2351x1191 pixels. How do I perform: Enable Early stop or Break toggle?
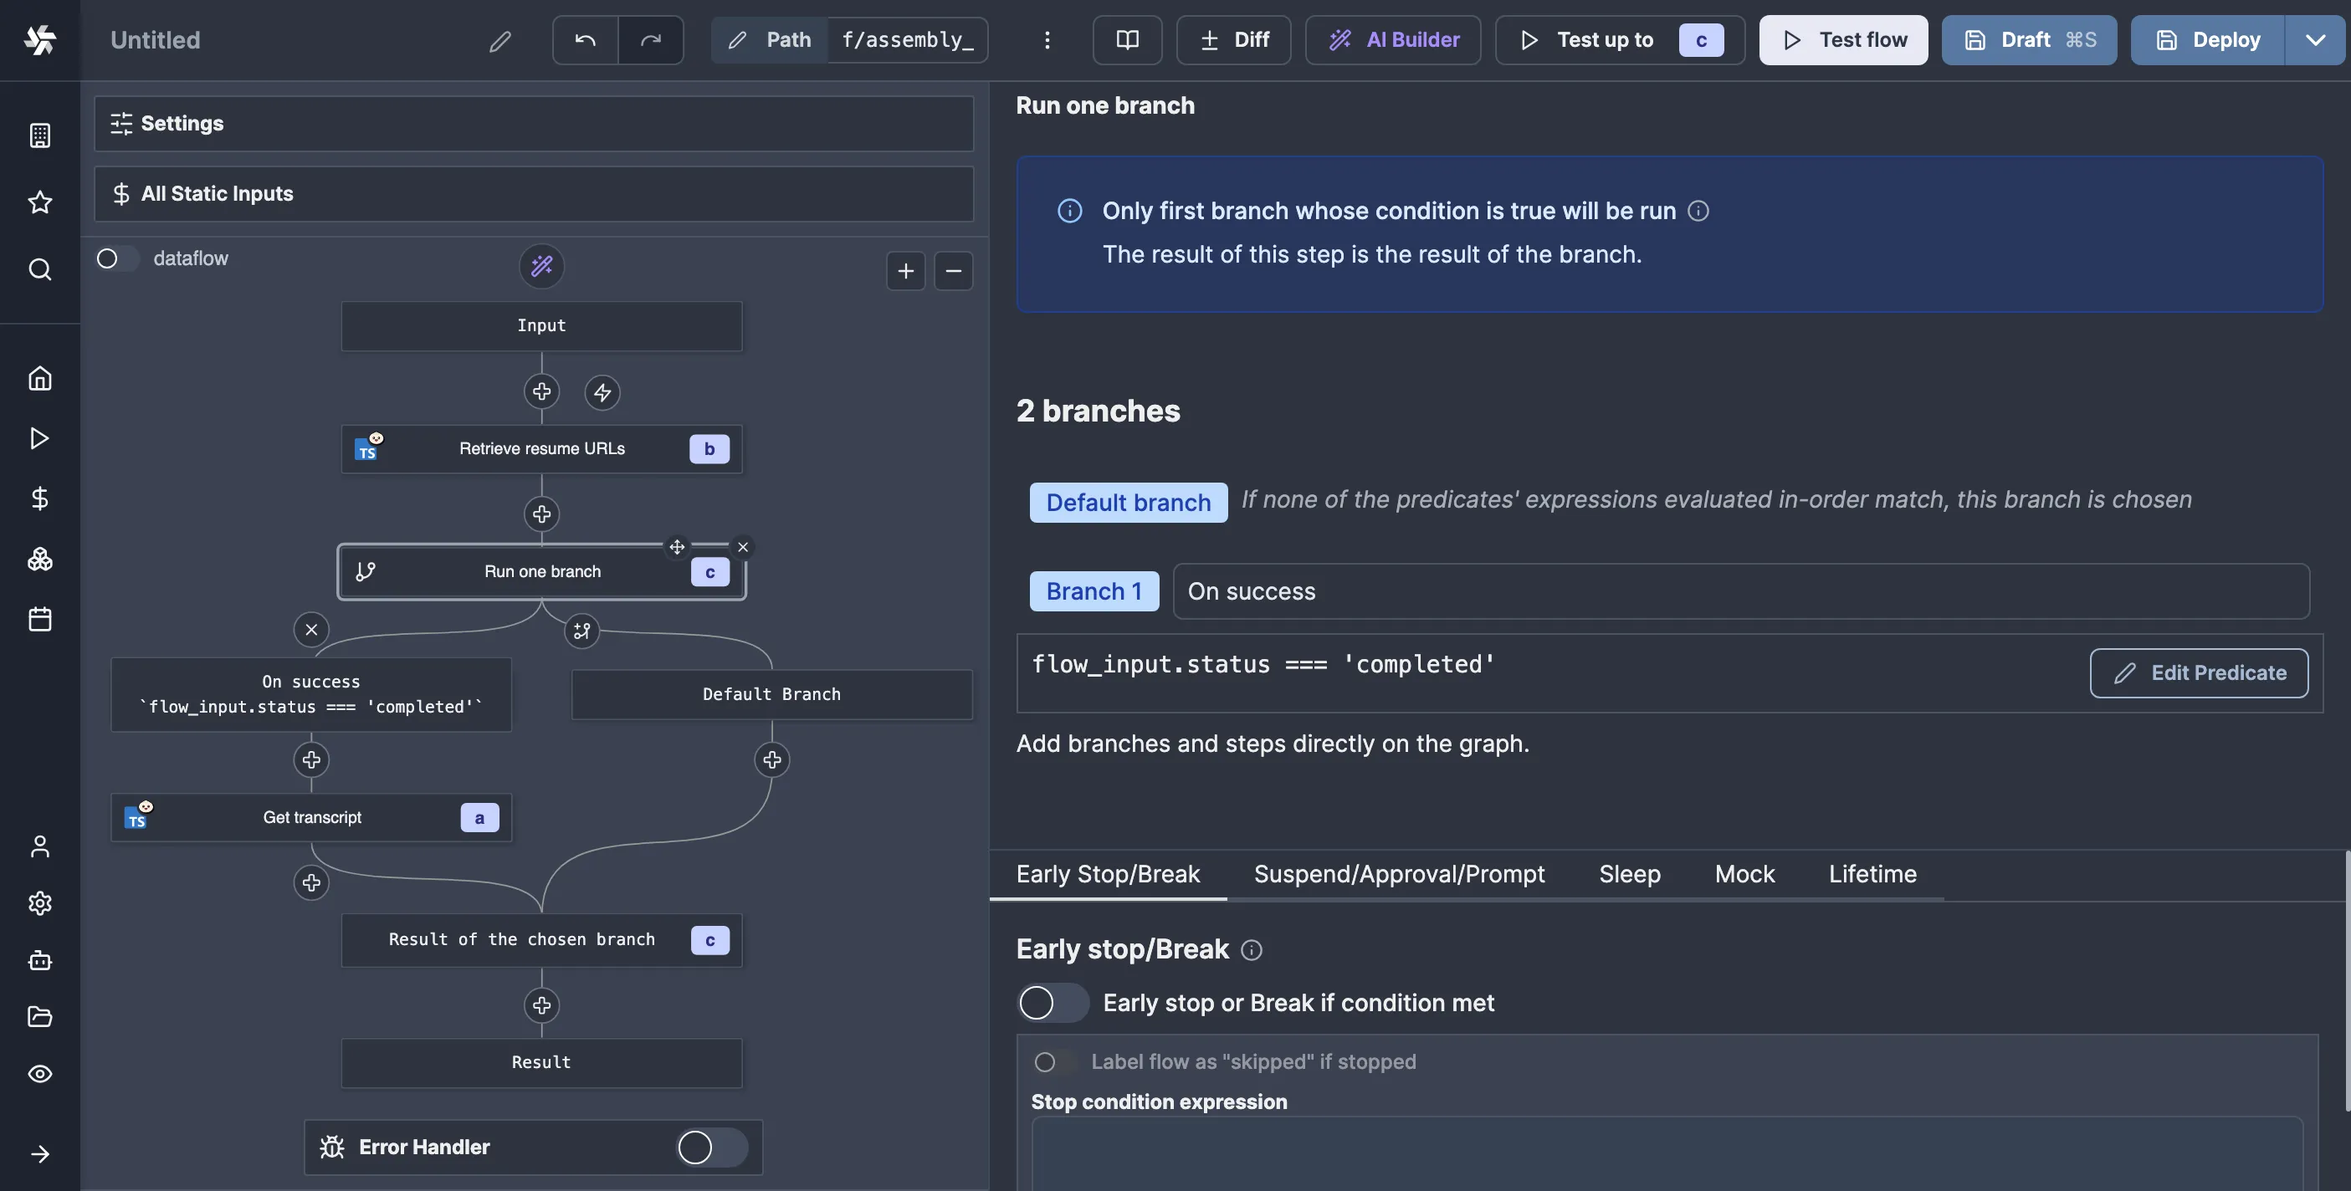[1053, 1003]
